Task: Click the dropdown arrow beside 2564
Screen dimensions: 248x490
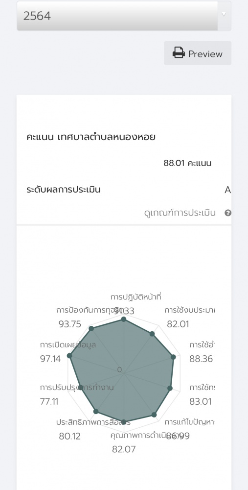Action: click(x=224, y=14)
